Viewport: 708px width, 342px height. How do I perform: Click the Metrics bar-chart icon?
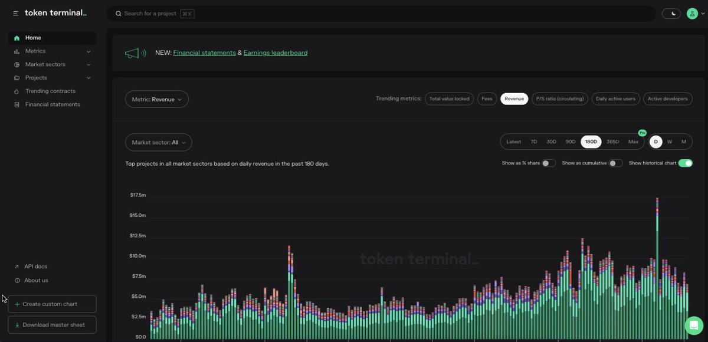tap(17, 51)
